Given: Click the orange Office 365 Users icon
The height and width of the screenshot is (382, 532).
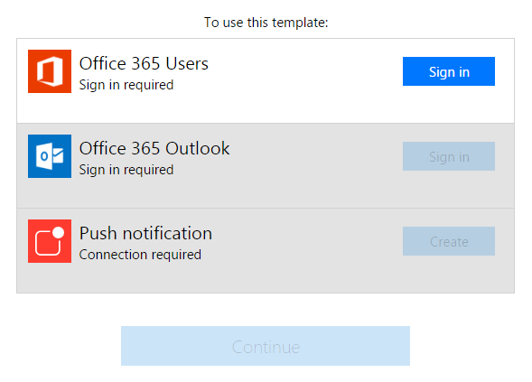Looking at the screenshot, I should coord(50,71).
